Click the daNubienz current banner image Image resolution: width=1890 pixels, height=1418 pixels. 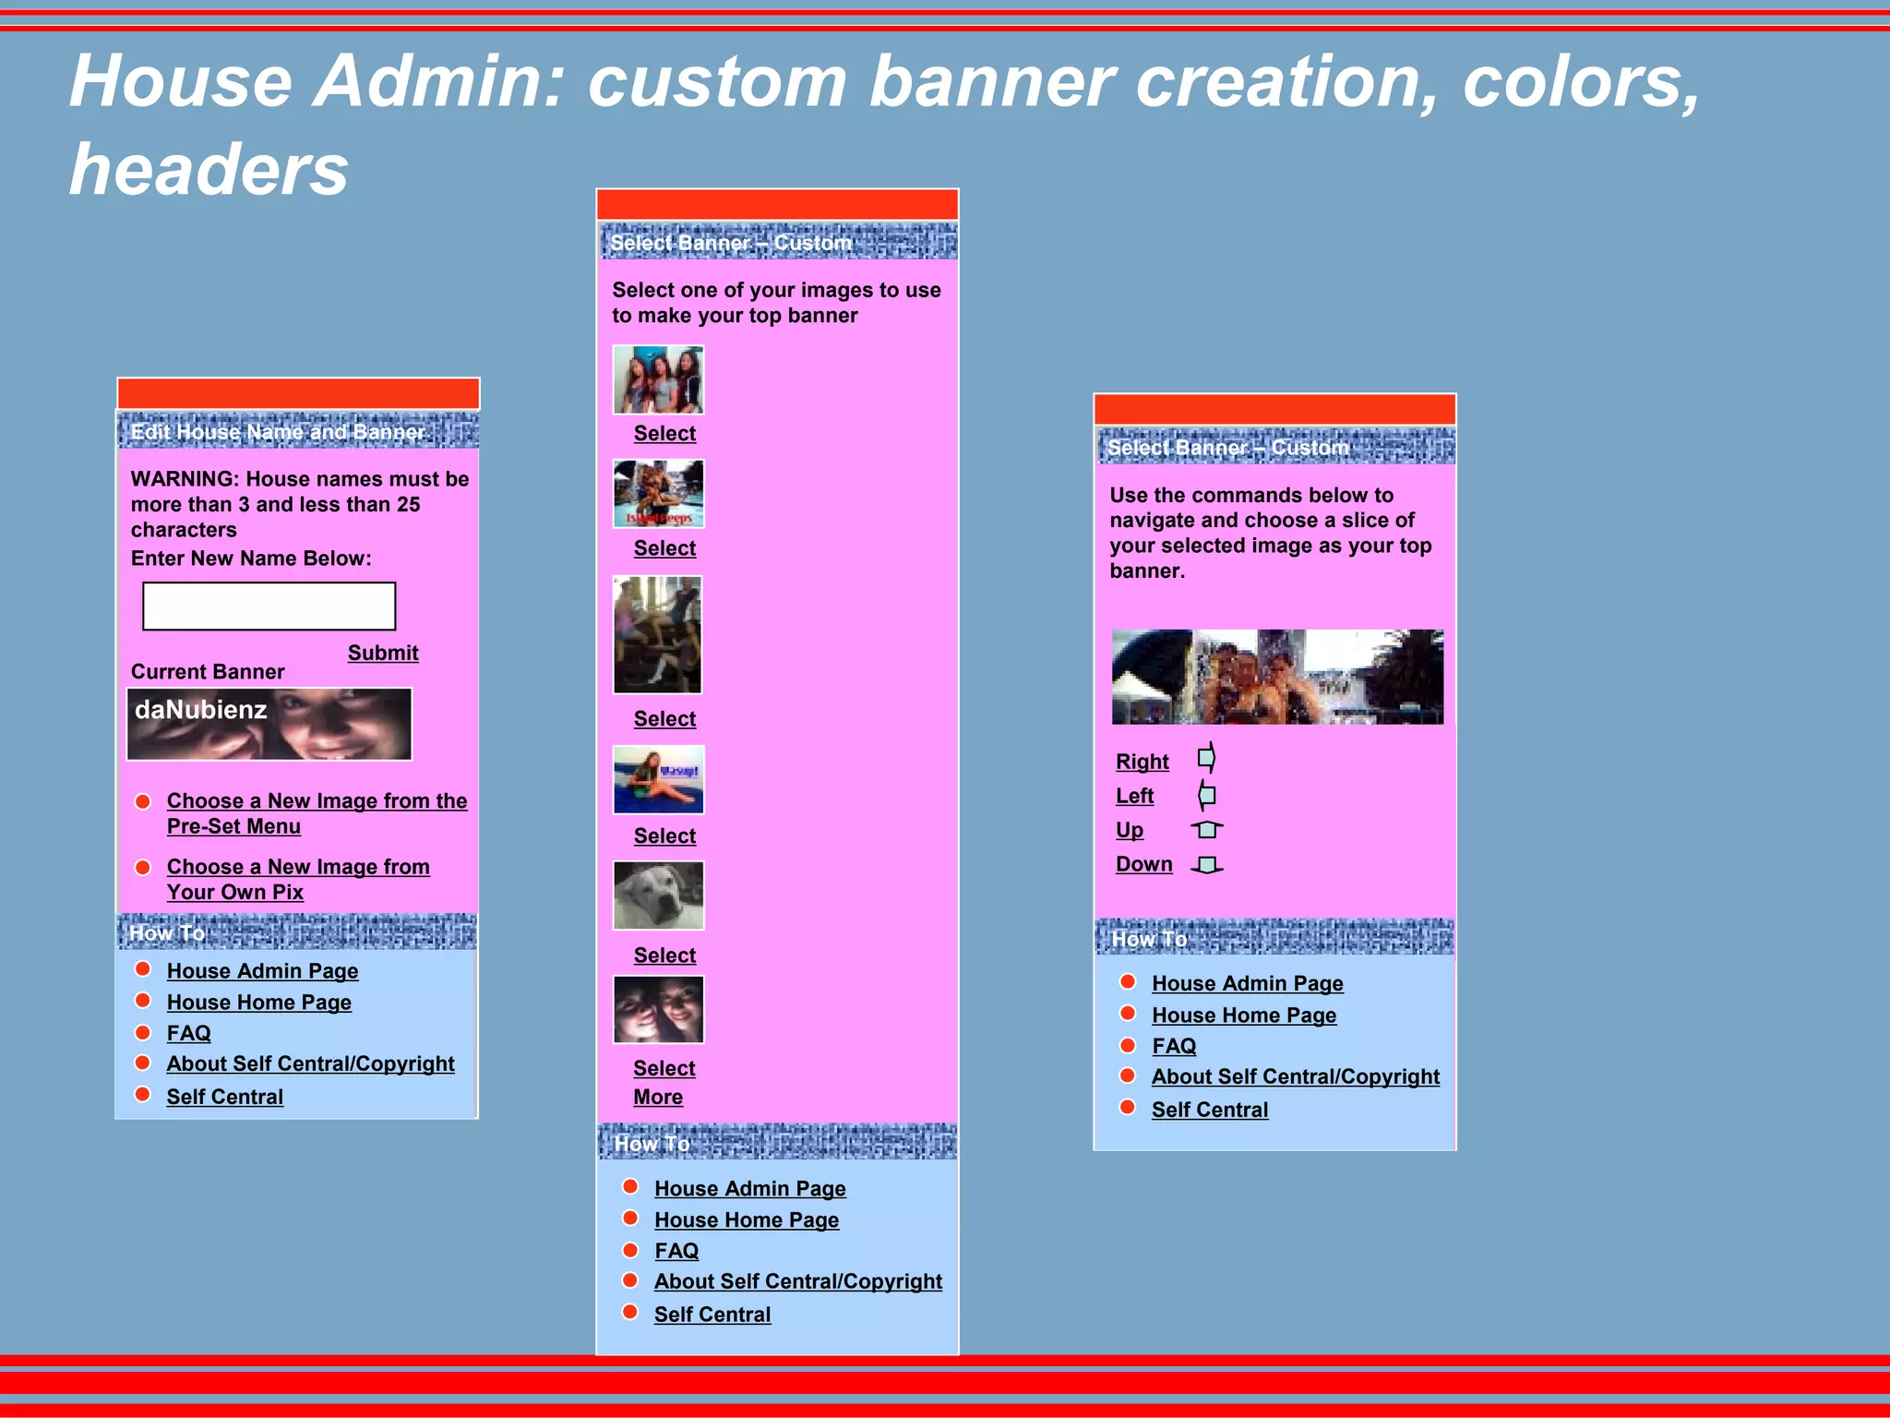(269, 724)
